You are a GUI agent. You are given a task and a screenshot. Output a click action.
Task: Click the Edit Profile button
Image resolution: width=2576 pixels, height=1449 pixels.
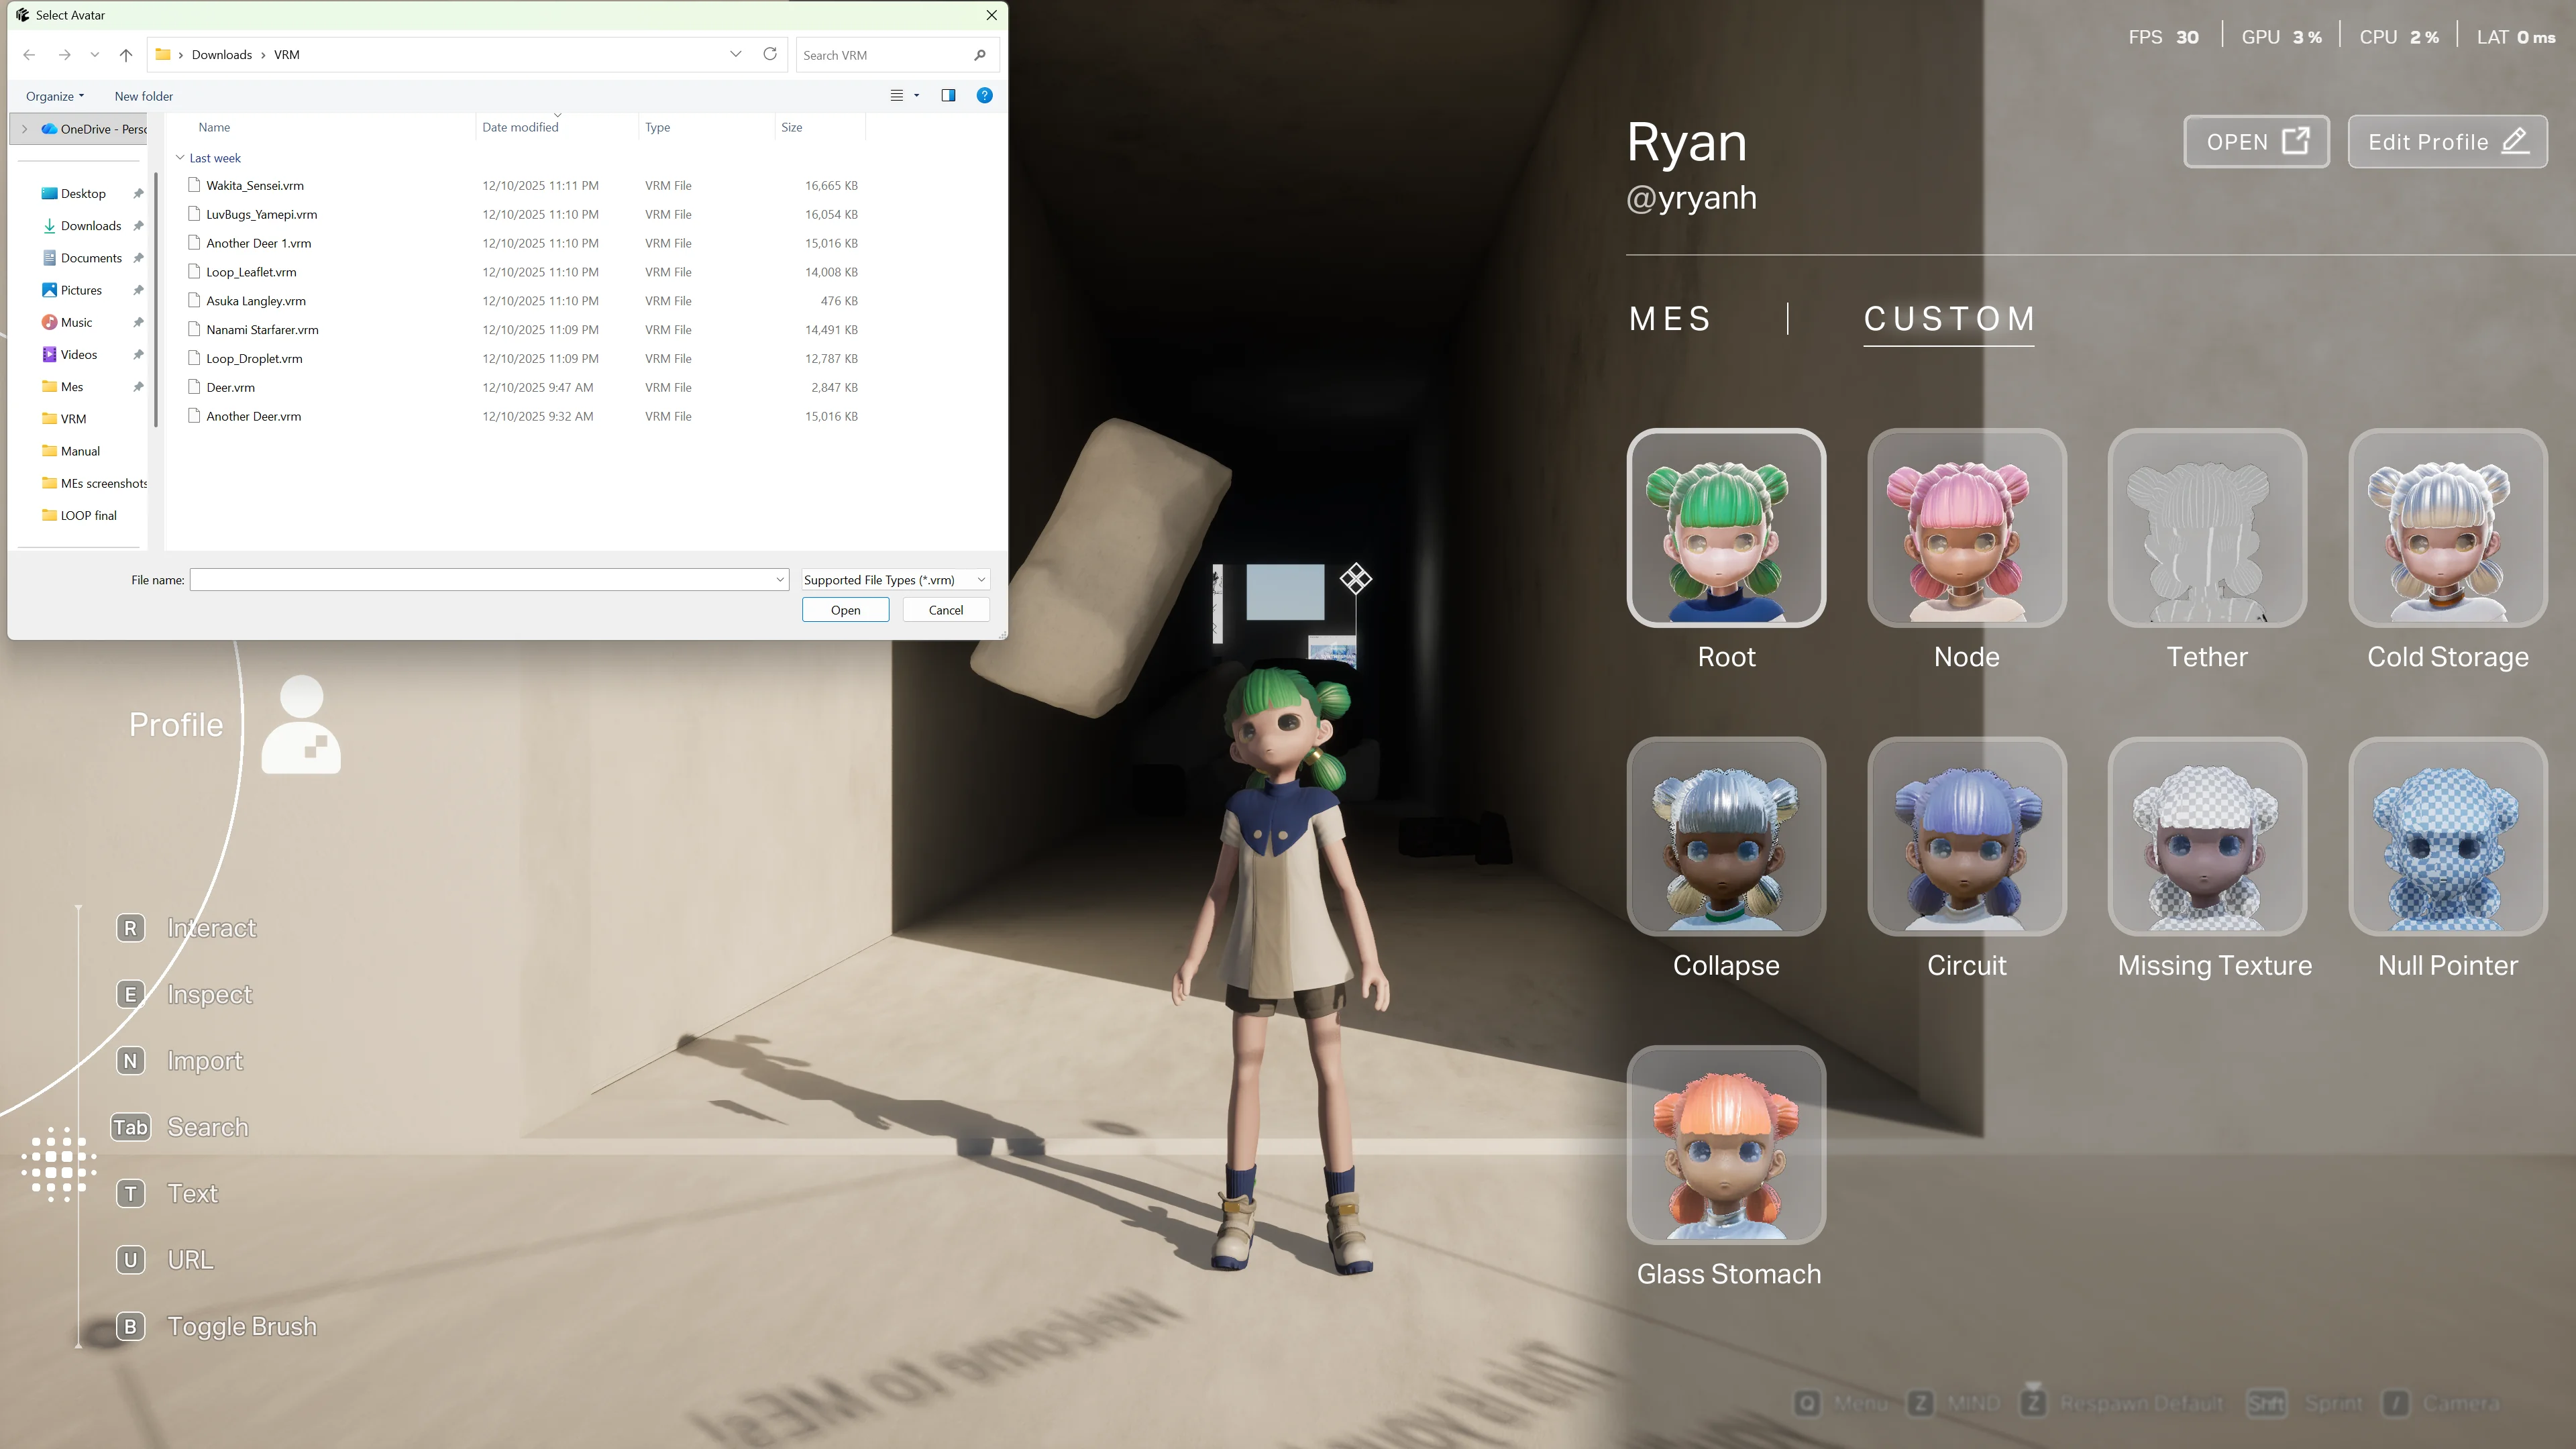coord(2447,142)
